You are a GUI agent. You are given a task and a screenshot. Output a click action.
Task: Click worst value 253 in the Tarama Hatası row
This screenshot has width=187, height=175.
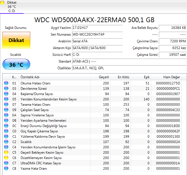tap(126, 105)
